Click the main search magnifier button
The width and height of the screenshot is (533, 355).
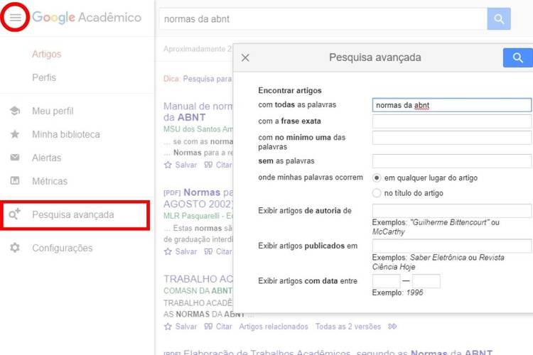click(x=499, y=18)
